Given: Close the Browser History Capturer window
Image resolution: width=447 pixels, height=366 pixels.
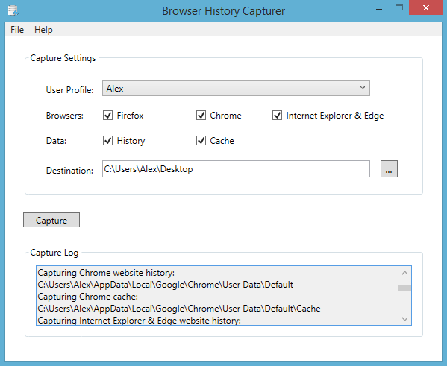Looking at the screenshot, I should [x=426, y=7].
